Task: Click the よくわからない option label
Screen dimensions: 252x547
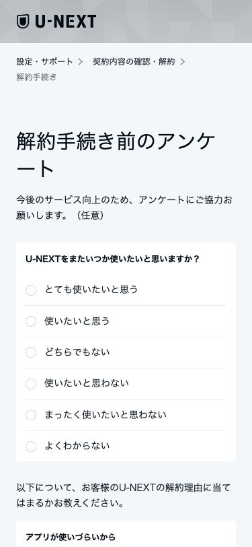Action: 77,445
